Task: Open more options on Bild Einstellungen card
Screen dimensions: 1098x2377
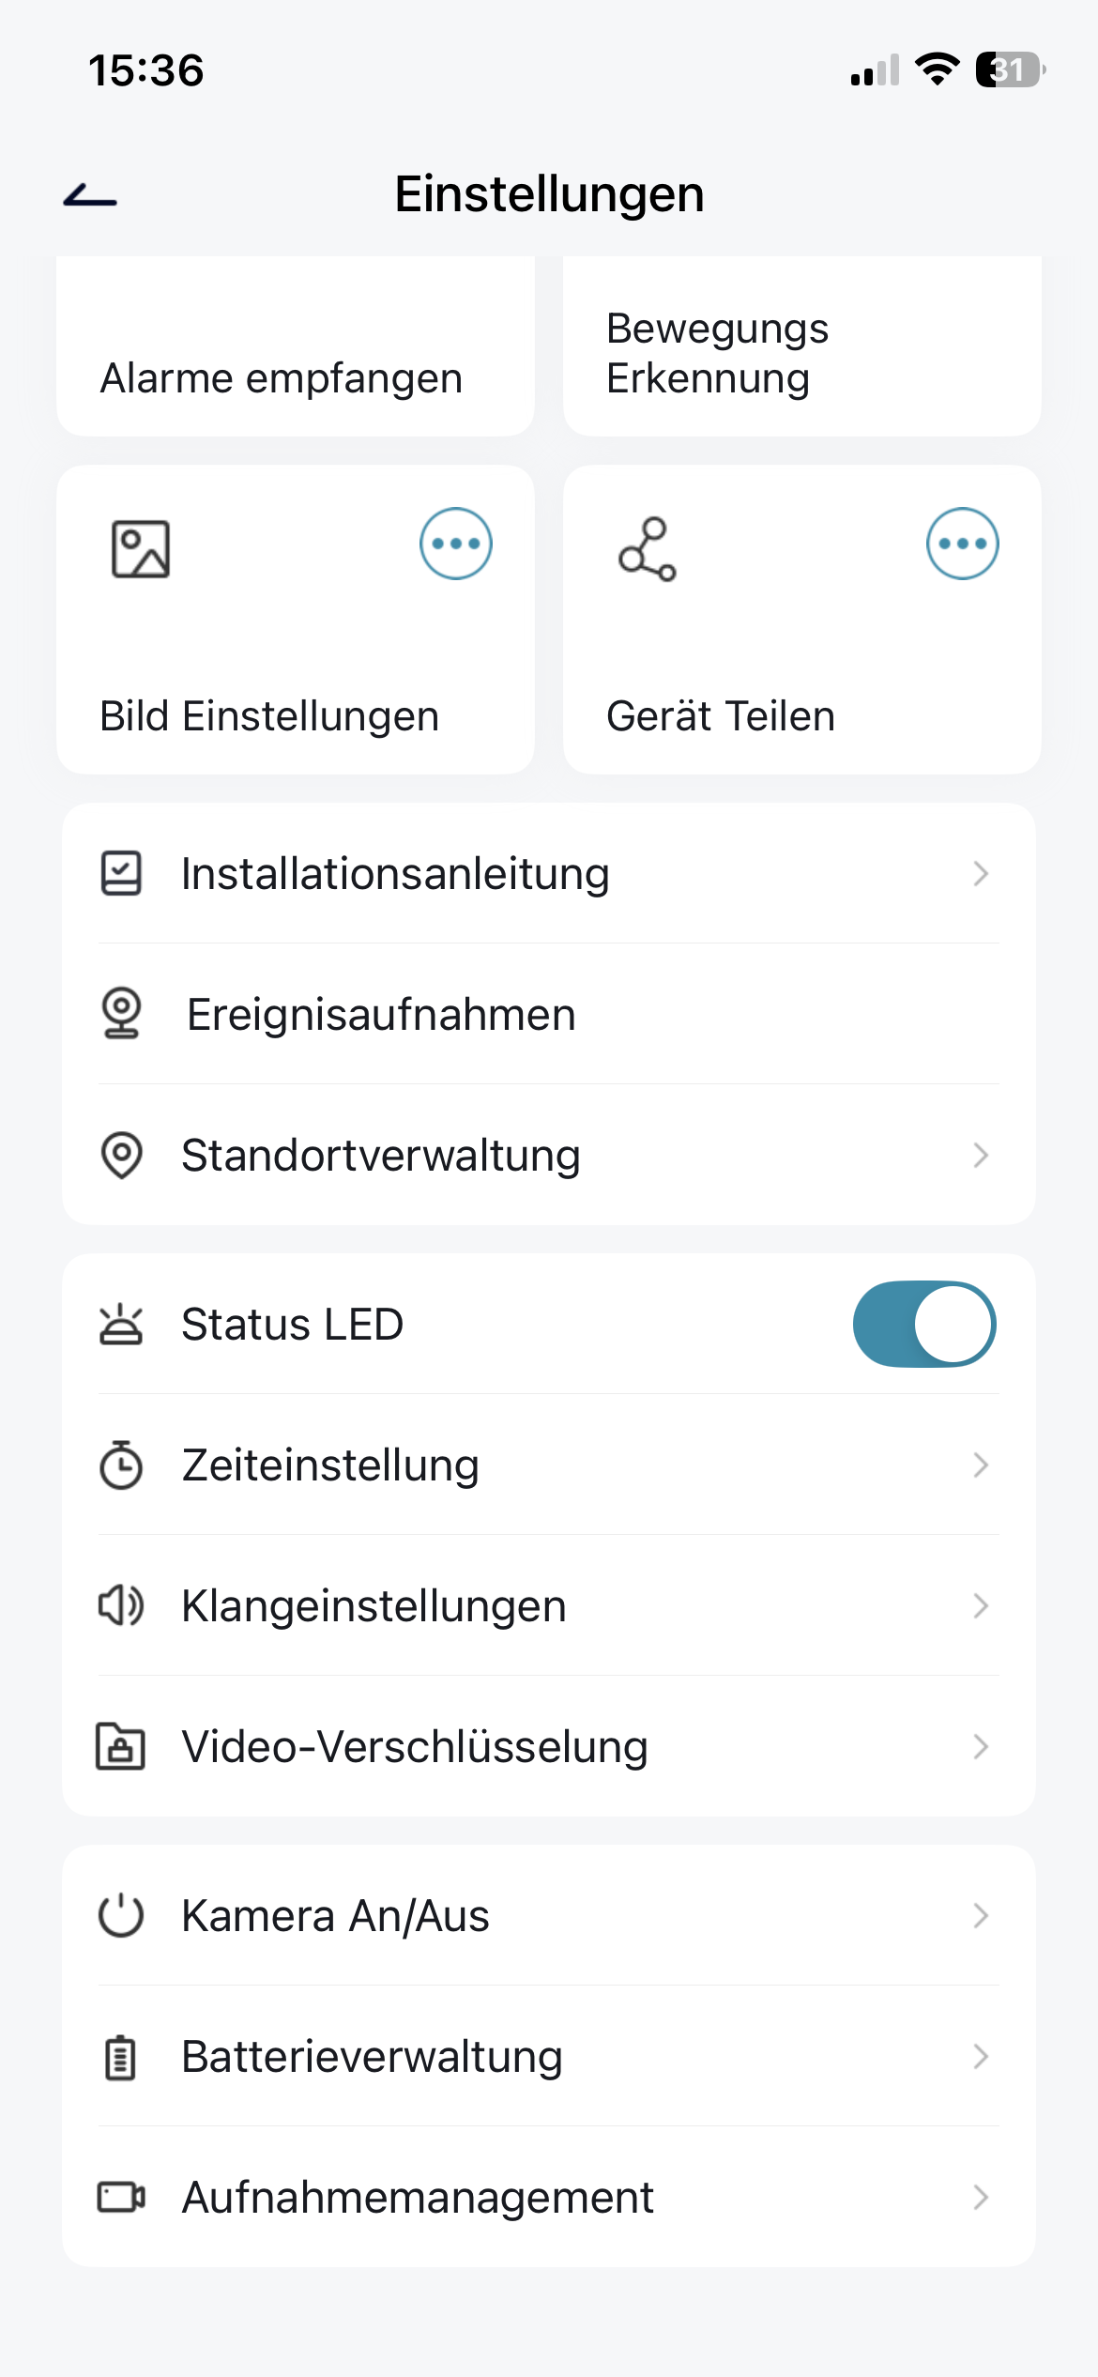Action: 456,544
